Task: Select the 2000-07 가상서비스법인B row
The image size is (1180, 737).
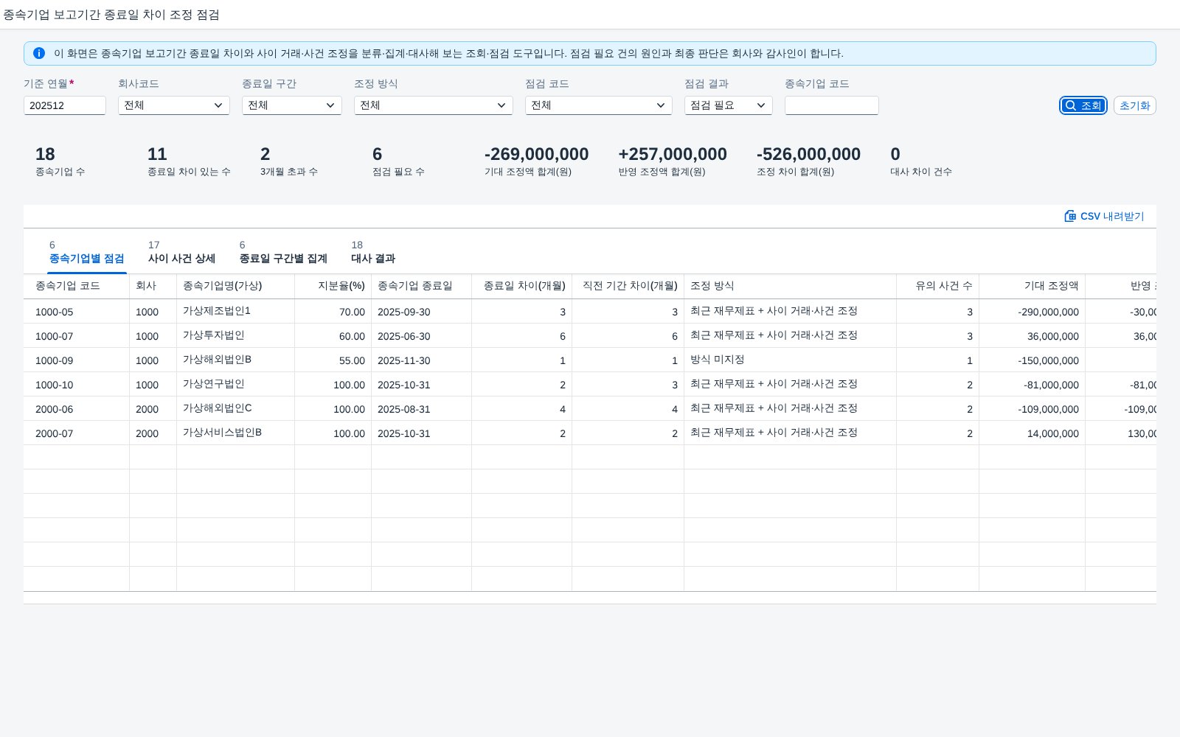Action: [x=590, y=433]
